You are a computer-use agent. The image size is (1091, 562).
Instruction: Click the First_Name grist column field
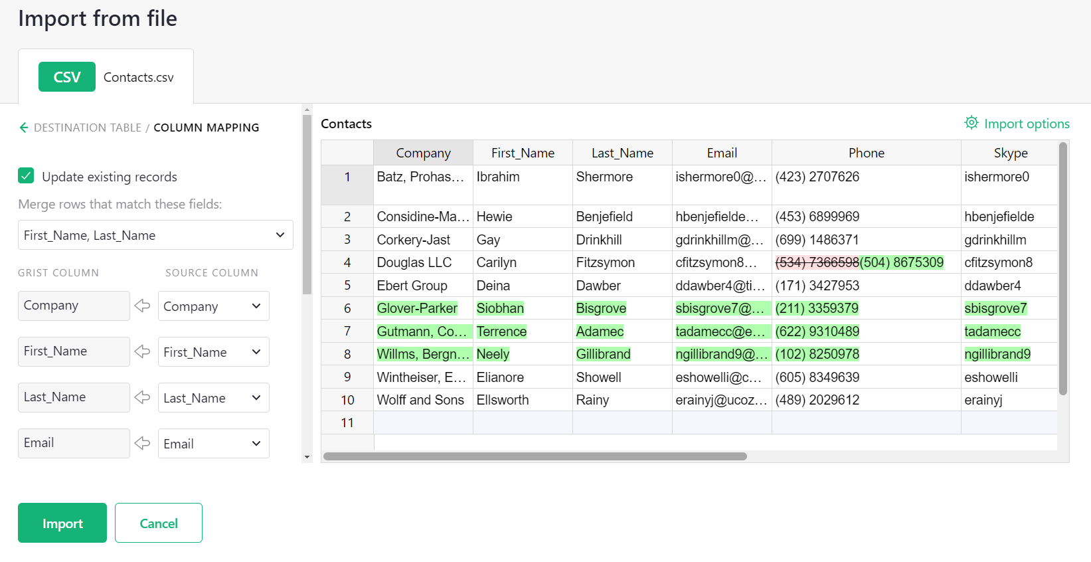74,351
